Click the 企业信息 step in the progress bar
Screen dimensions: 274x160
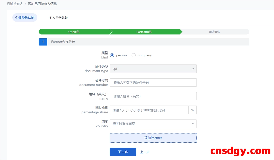tap(74, 31)
